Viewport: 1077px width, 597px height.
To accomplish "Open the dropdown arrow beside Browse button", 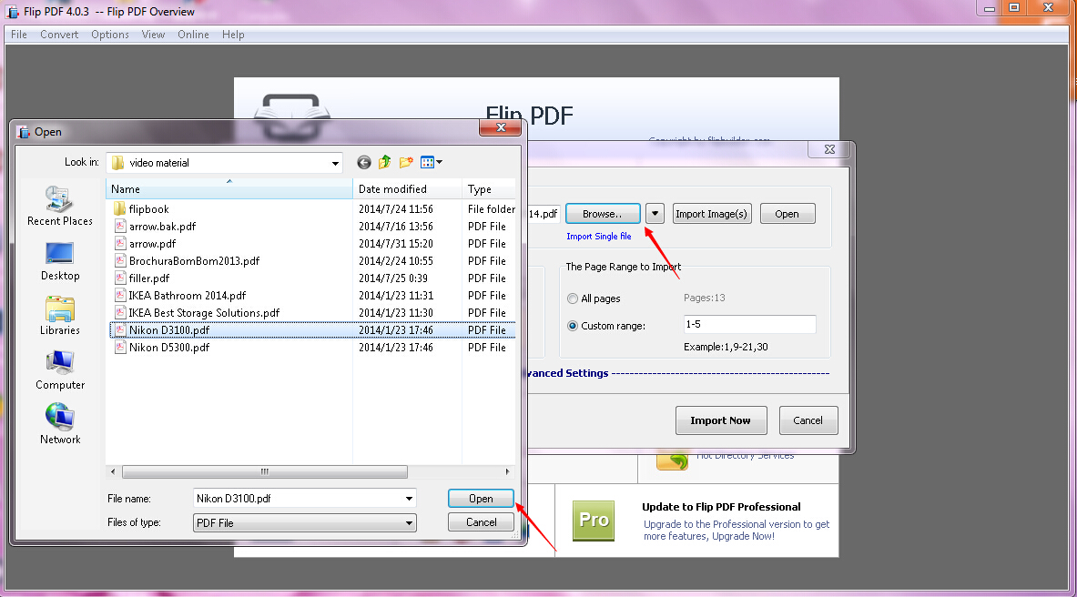I will (x=655, y=214).
